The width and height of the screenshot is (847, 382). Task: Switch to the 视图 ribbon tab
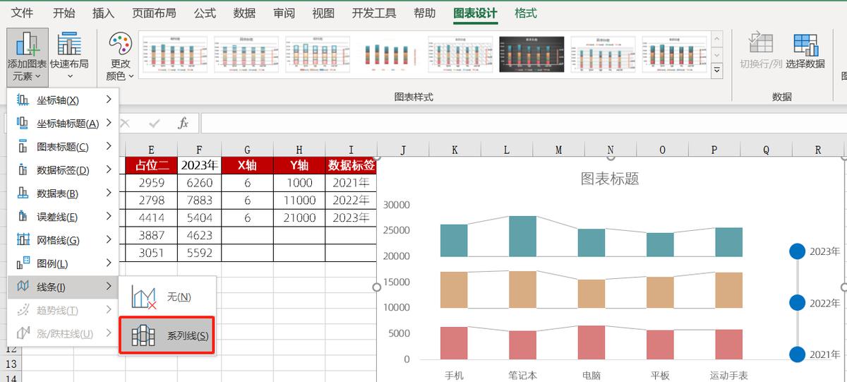point(323,13)
